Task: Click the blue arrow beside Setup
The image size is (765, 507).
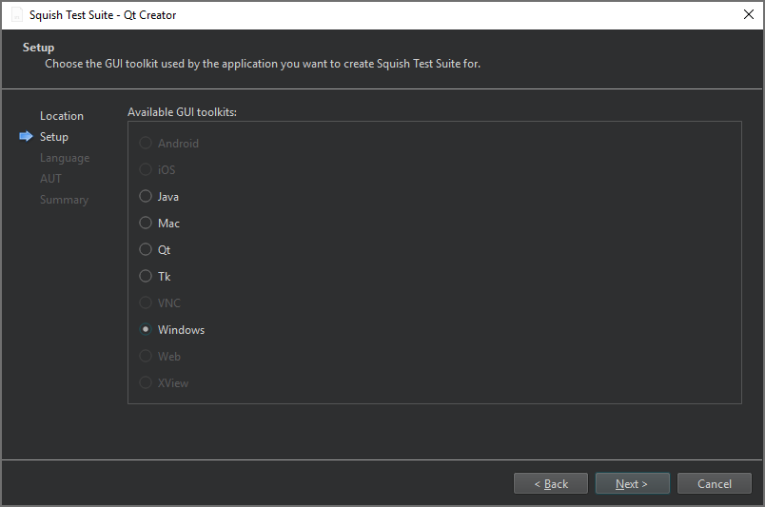Action: tap(26, 137)
